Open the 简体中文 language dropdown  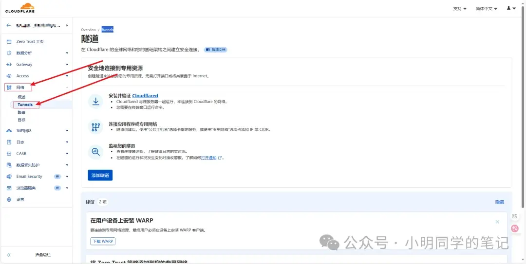click(487, 9)
